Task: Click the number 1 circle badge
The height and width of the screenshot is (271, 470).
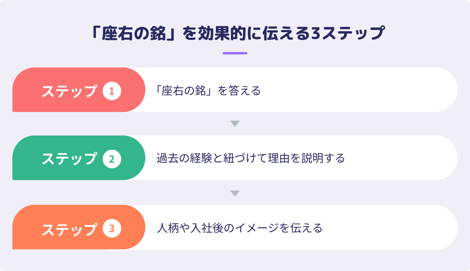Action: [x=112, y=91]
